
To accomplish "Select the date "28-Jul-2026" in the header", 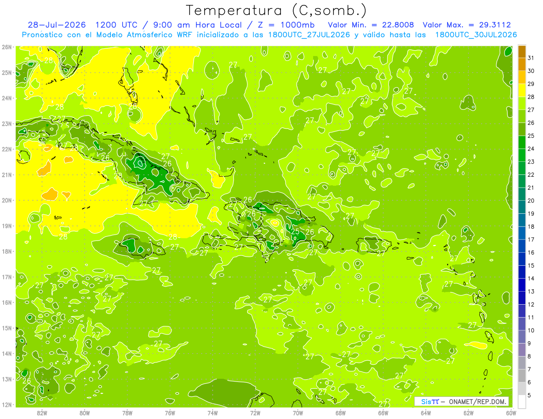I will [57, 25].
